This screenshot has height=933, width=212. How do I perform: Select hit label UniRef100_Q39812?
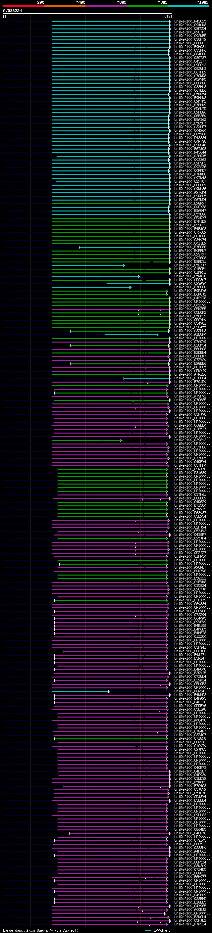(x=190, y=440)
